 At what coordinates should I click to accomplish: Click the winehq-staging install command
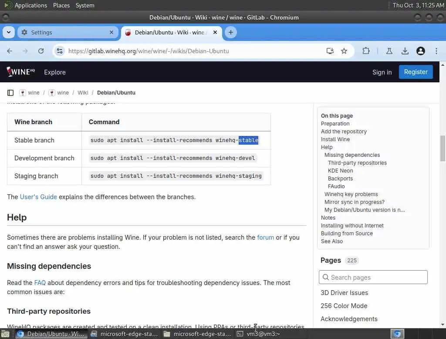[x=176, y=176]
